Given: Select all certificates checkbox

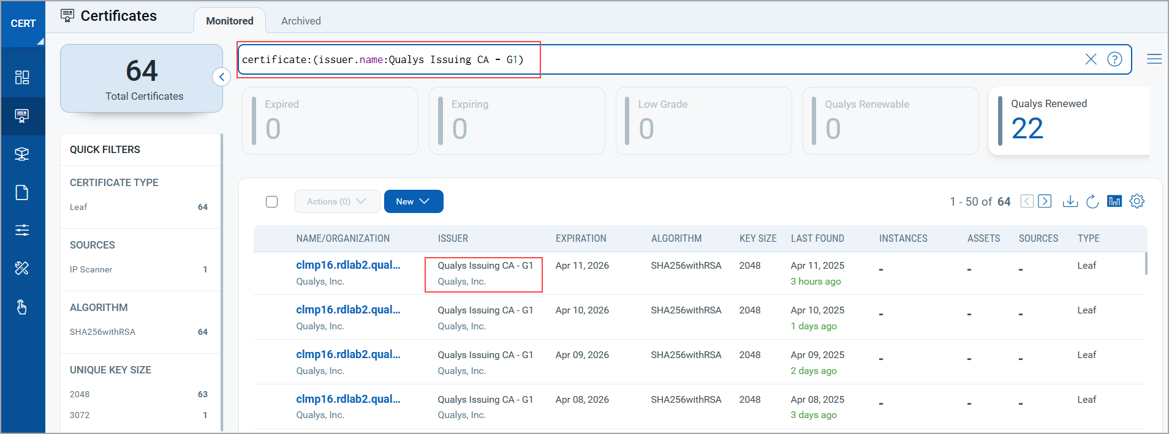Looking at the screenshot, I should click(272, 202).
